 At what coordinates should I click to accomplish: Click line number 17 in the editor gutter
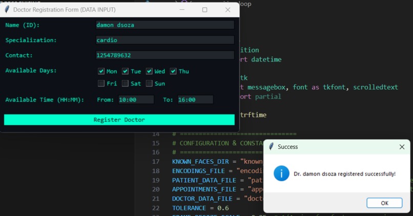[156, 162]
